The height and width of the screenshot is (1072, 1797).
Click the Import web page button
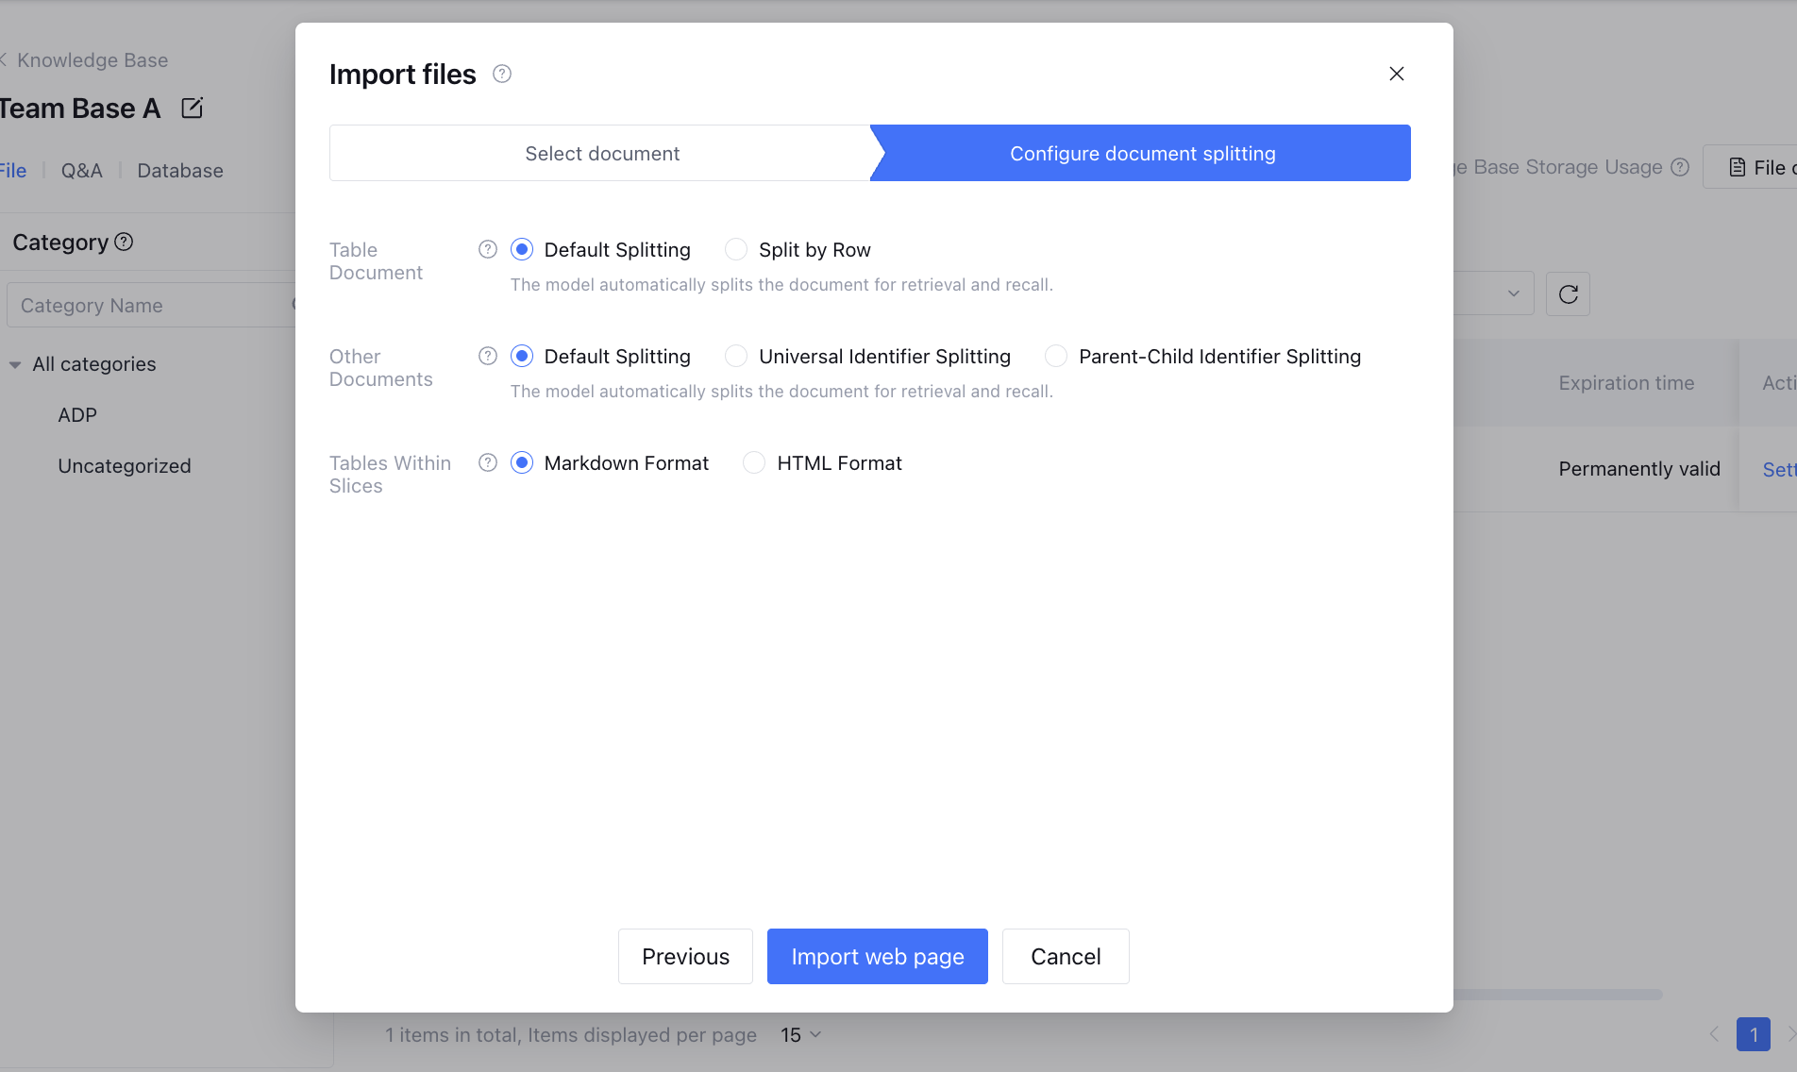point(877,956)
